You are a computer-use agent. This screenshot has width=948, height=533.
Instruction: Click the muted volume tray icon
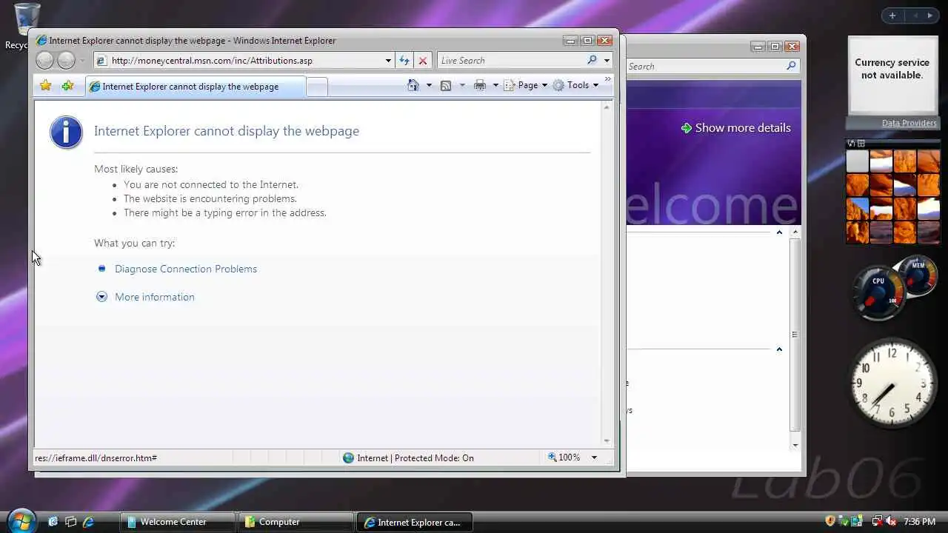click(890, 521)
